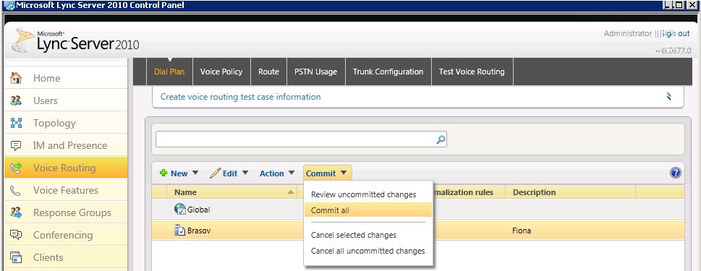Viewport: 701px width, 271px height.
Task: Open Voice Features section
Action: [x=66, y=190]
